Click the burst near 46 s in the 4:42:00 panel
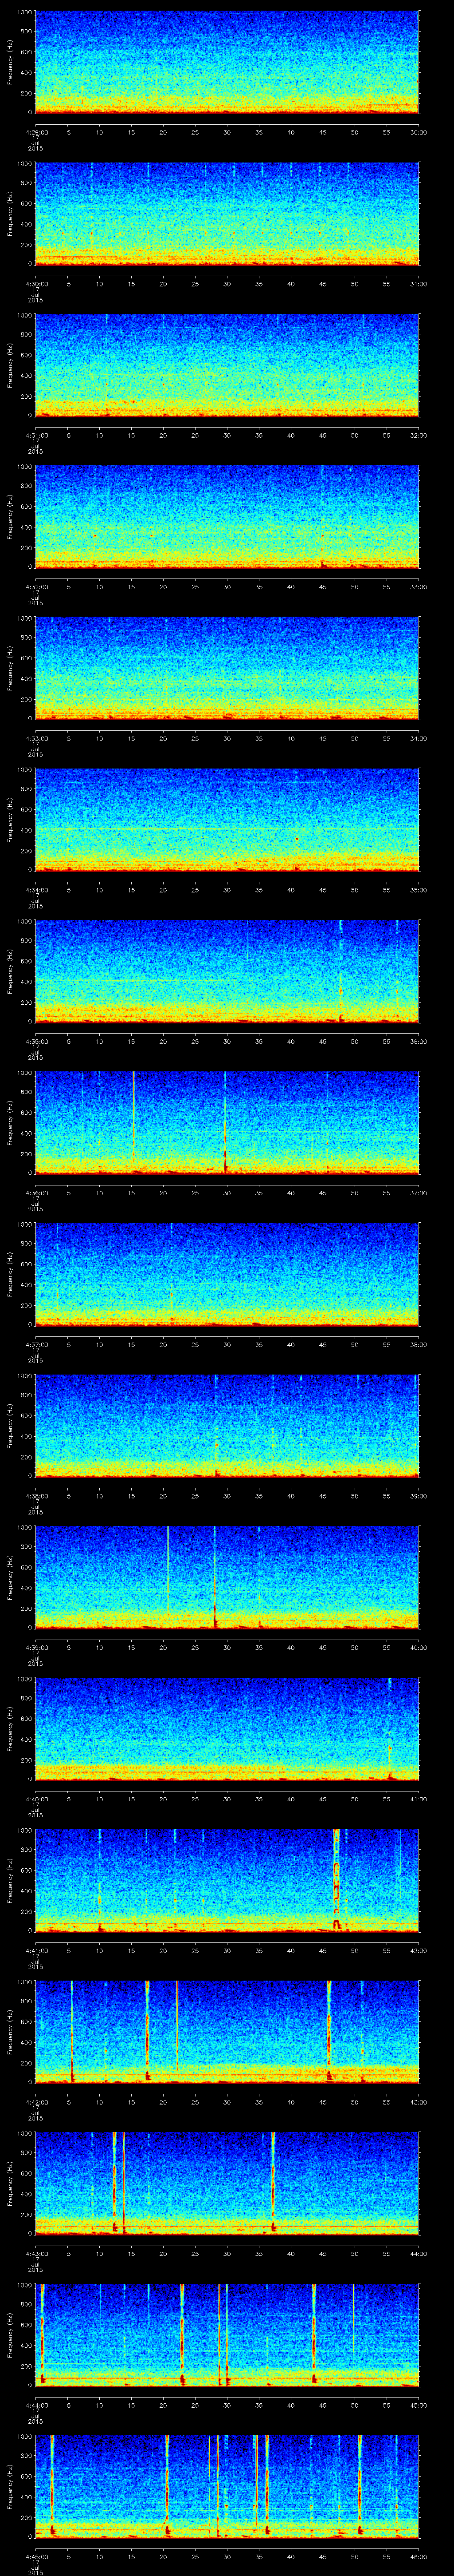This screenshot has height=2576, width=454. tap(329, 2031)
